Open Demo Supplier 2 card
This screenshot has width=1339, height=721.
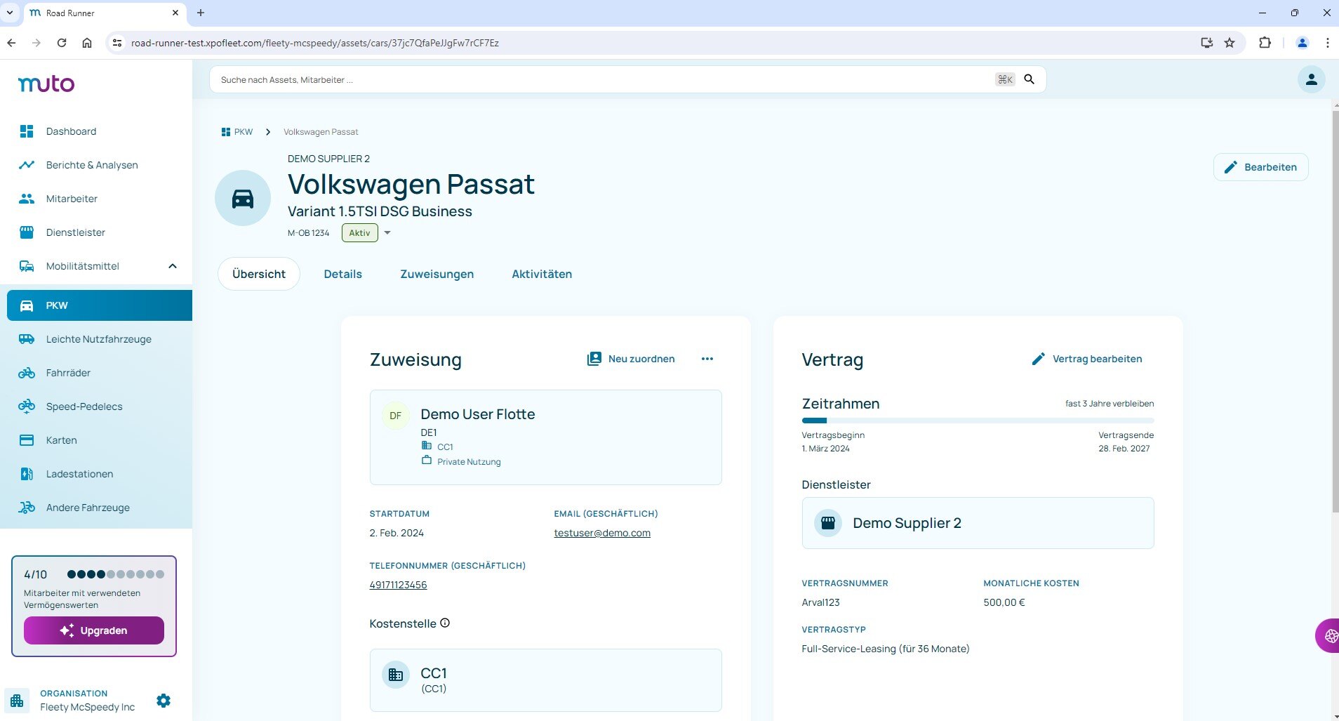978,523
